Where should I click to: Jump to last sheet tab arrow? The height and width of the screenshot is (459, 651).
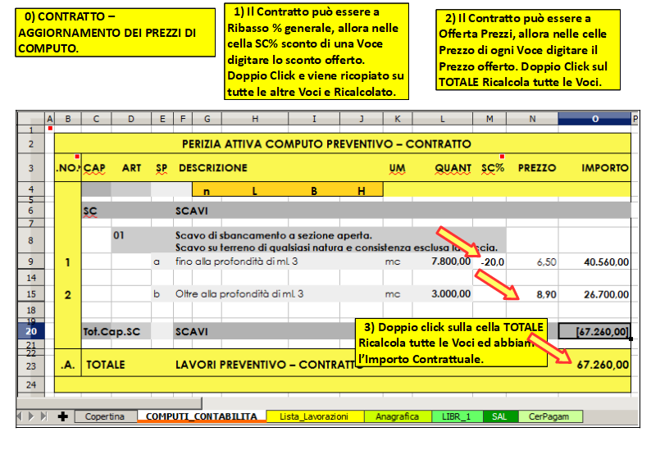tap(44, 416)
